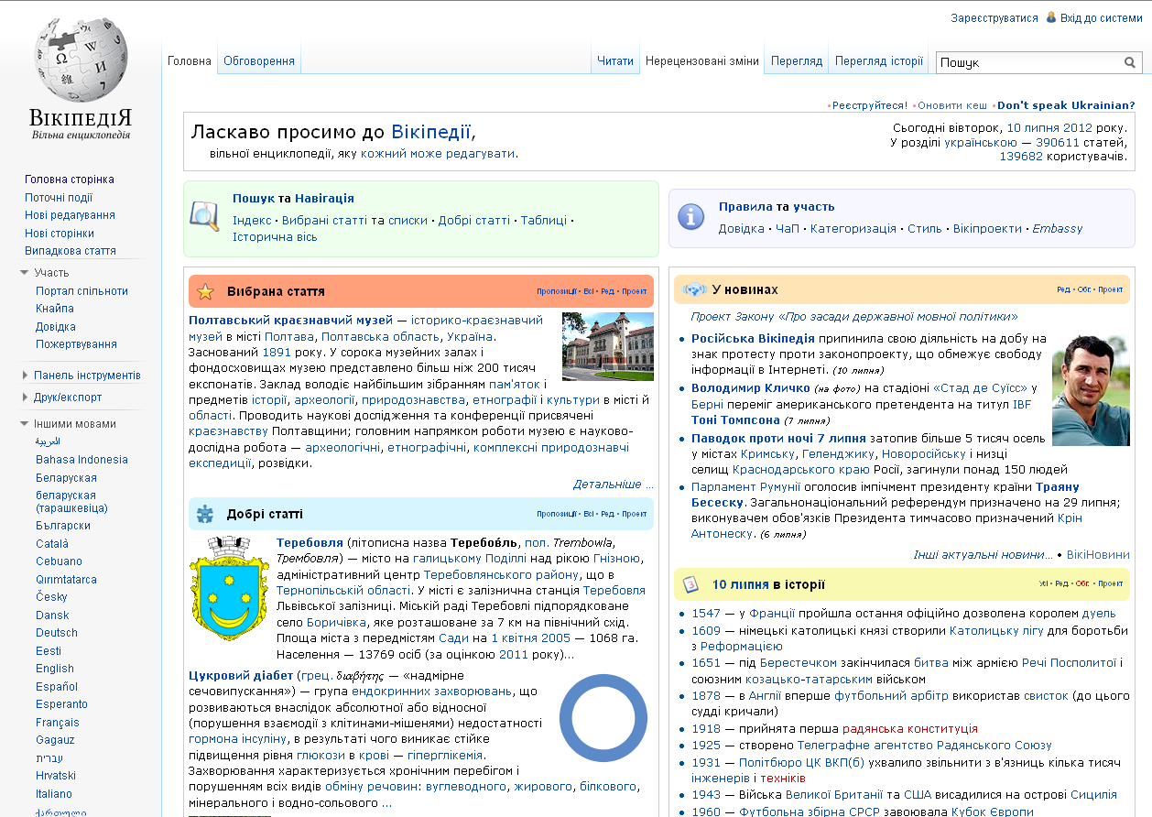Click the blue info icon near Правила
The image size is (1152, 817).
point(690,216)
